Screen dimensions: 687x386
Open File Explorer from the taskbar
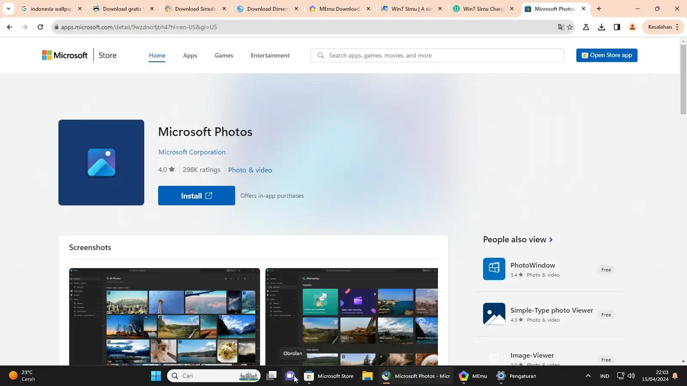click(367, 376)
